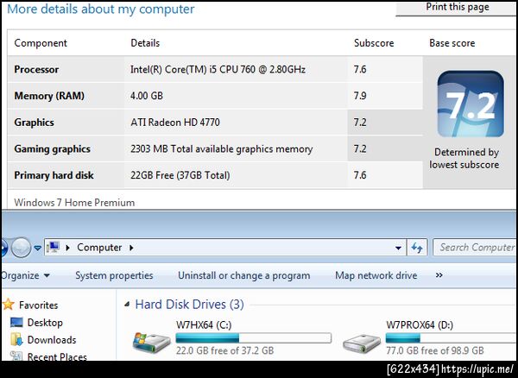Click the More details about my computer heading
518x378 pixels.
(101, 9)
